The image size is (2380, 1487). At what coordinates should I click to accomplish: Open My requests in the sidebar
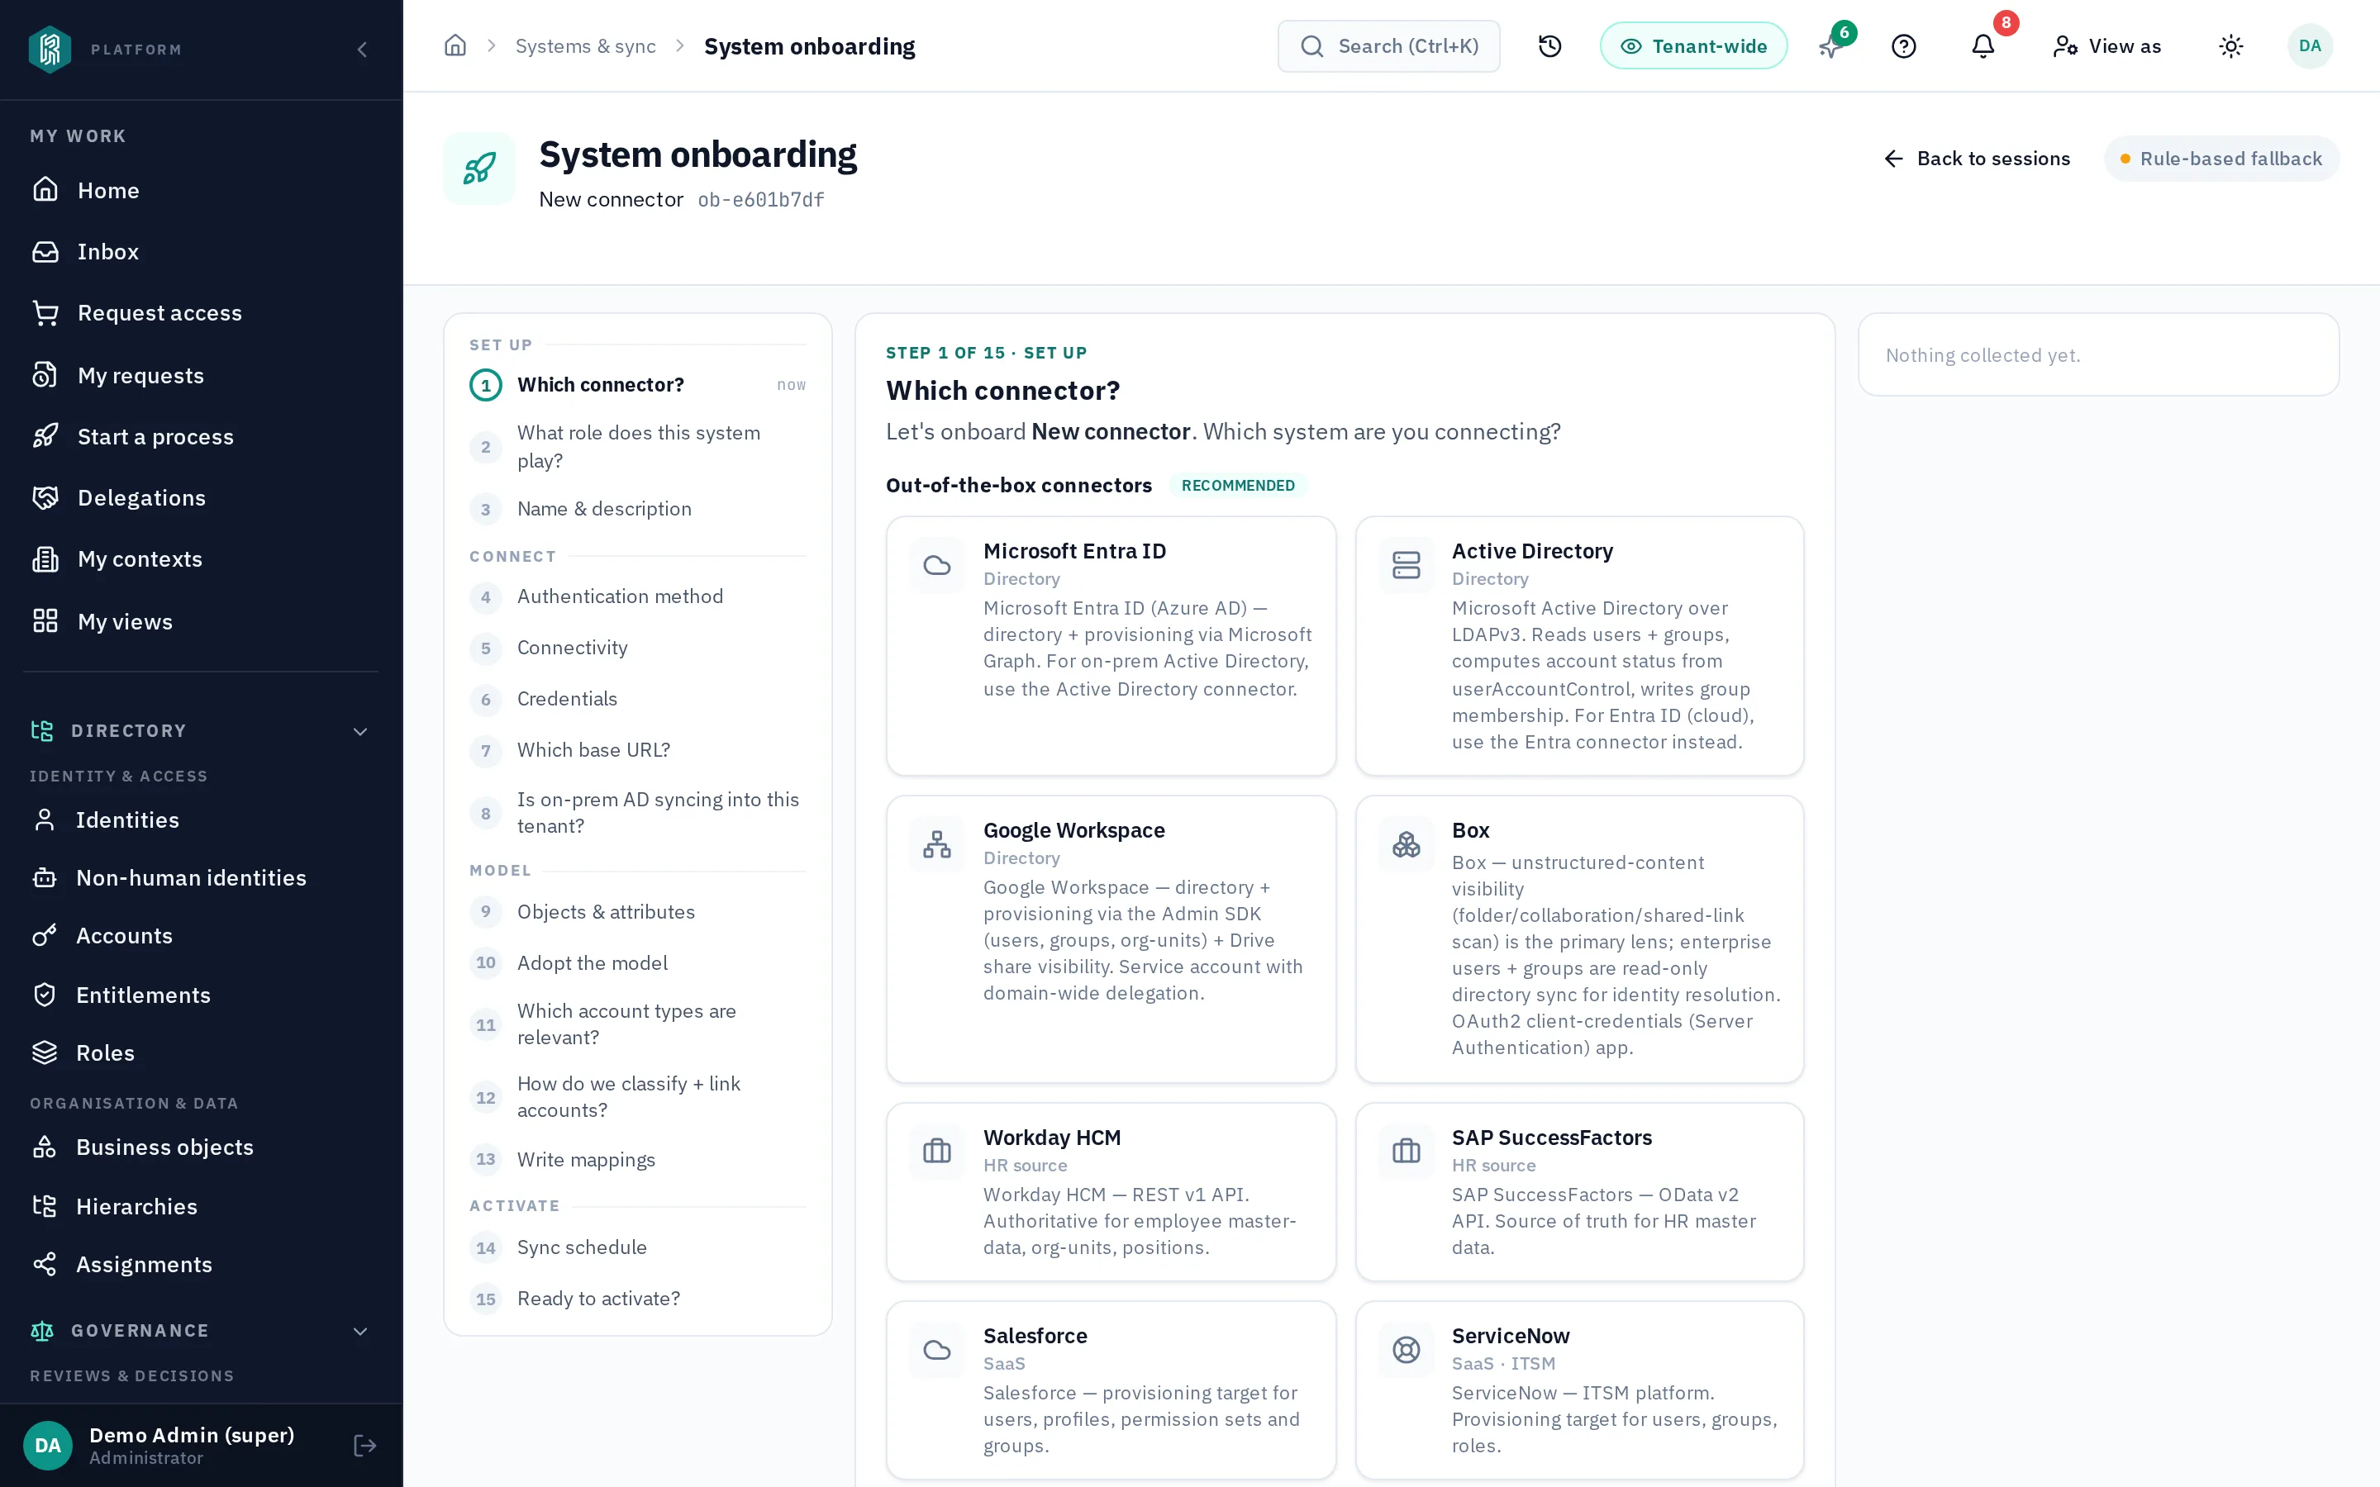[201, 375]
